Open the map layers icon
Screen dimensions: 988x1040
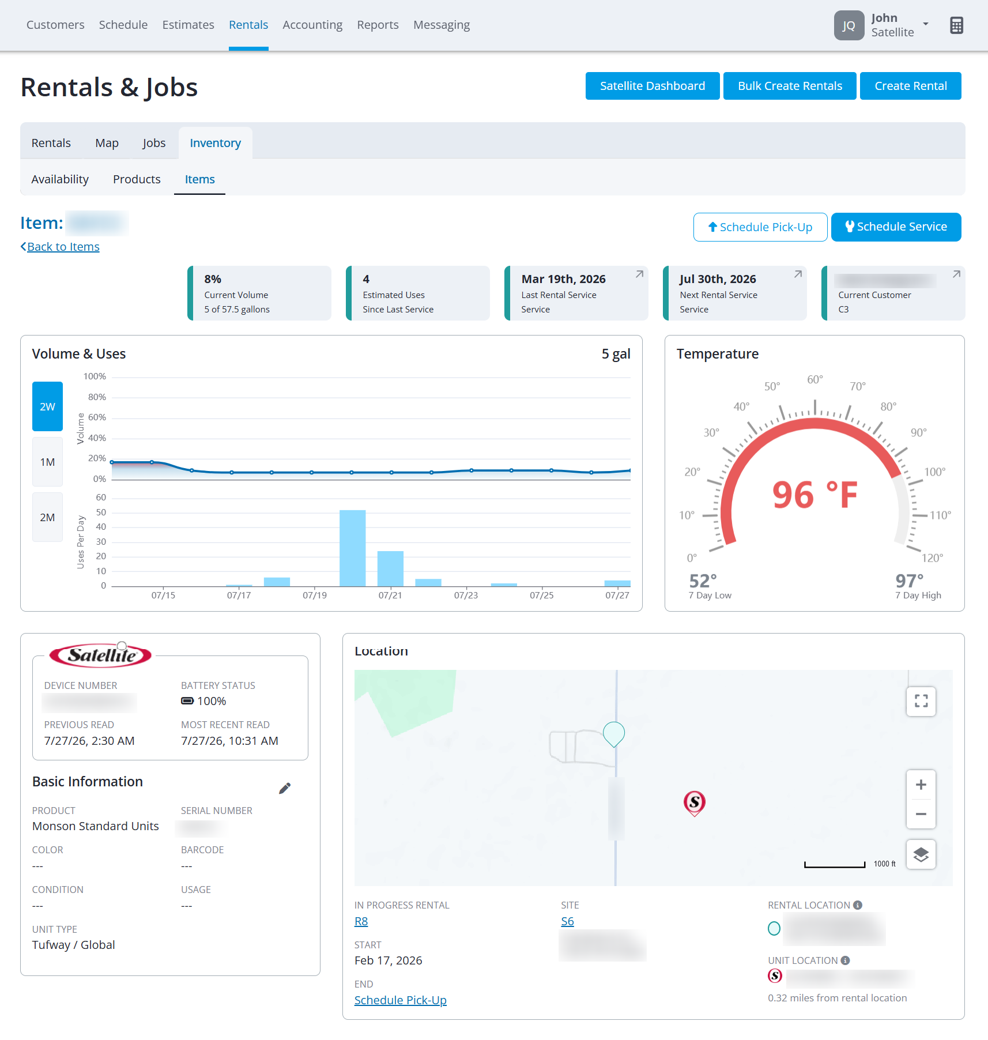(x=921, y=854)
